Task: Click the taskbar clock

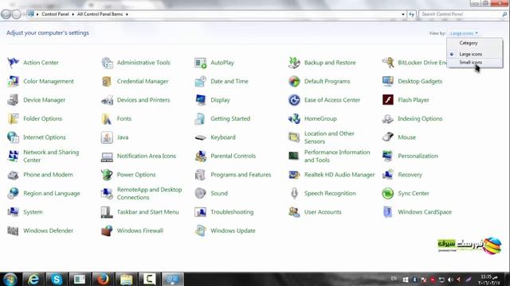Action: pos(489,280)
